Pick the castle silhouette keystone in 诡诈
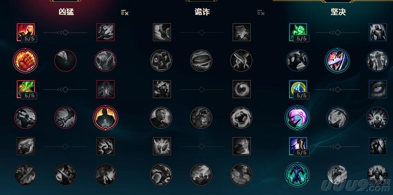This screenshot has width=393, height=195. (201, 174)
